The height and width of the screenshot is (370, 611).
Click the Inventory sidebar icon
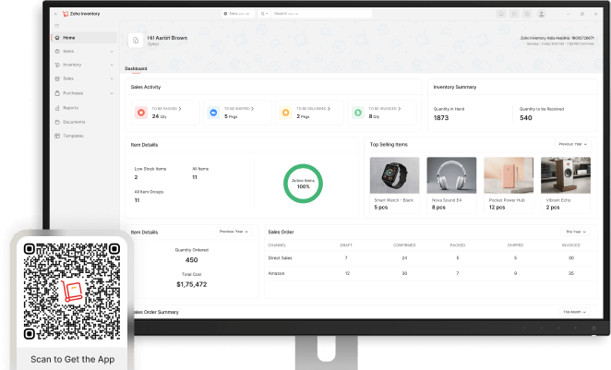click(57, 65)
